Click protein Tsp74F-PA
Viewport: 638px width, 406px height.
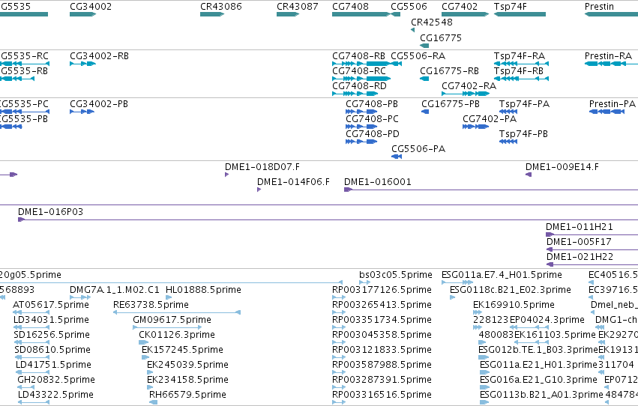click(x=525, y=104)
